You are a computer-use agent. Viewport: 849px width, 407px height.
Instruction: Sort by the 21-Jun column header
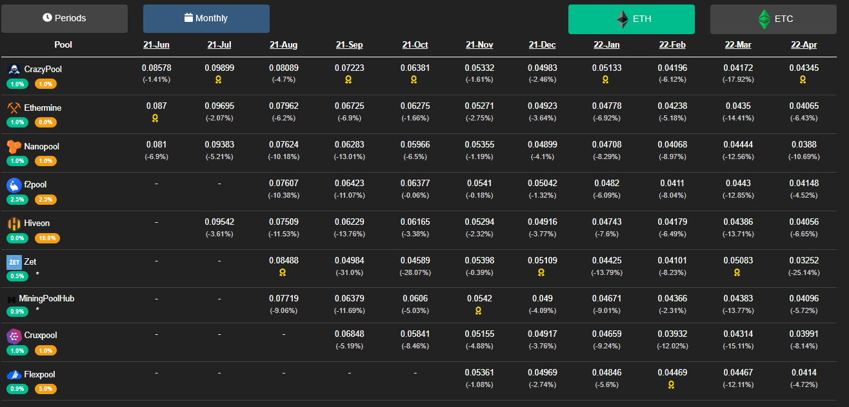tap(156, 45)
